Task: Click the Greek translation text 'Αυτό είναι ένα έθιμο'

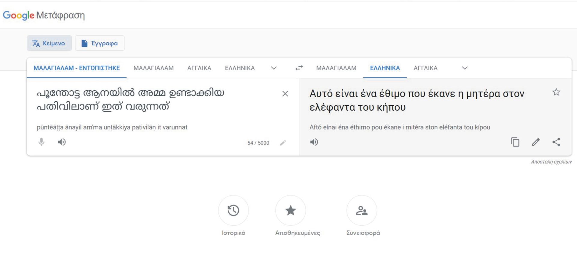Action: (x=357, y=94)
